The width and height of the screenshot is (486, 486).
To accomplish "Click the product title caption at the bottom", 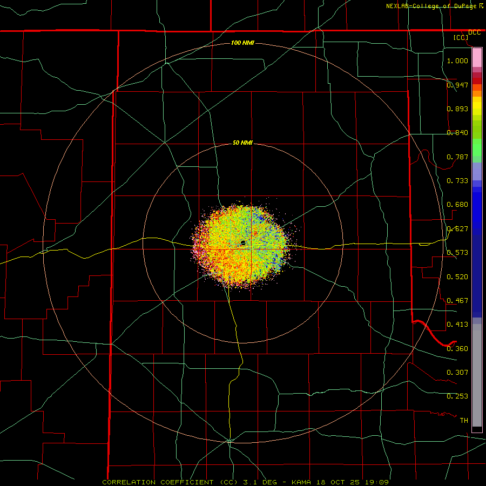I will pos(245,482).
